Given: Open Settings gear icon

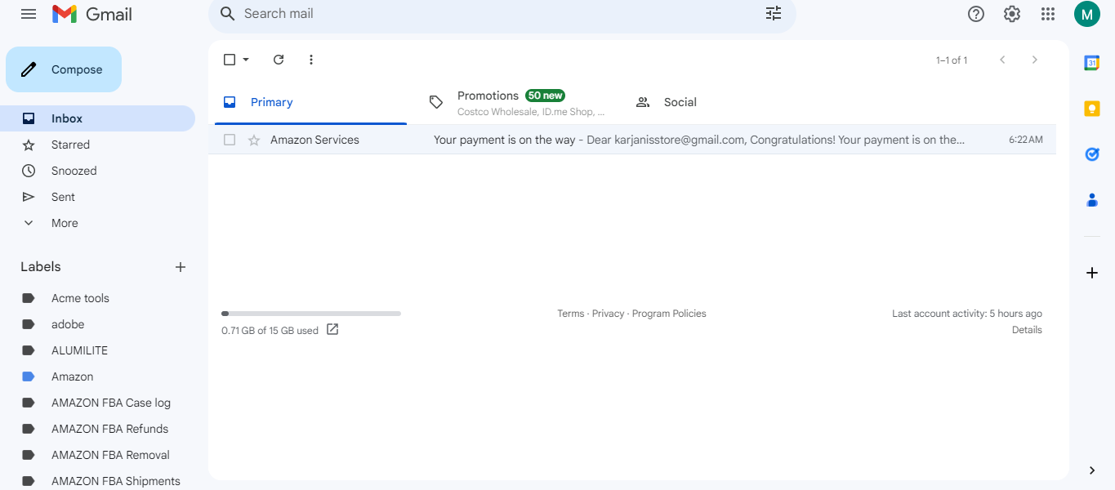Looking at the screenshot, I should click(1012, 14).
